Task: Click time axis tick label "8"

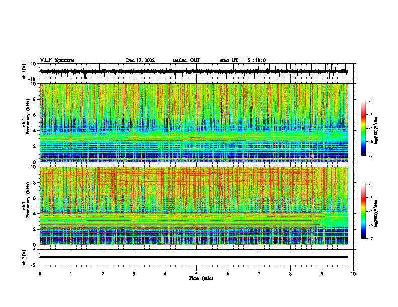Action: pyautogui.click(x=290, y=274)
